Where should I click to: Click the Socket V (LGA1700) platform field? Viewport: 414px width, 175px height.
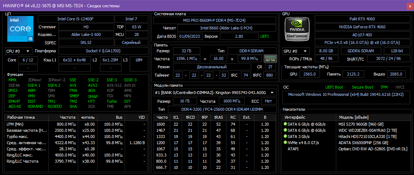(103, 51)
